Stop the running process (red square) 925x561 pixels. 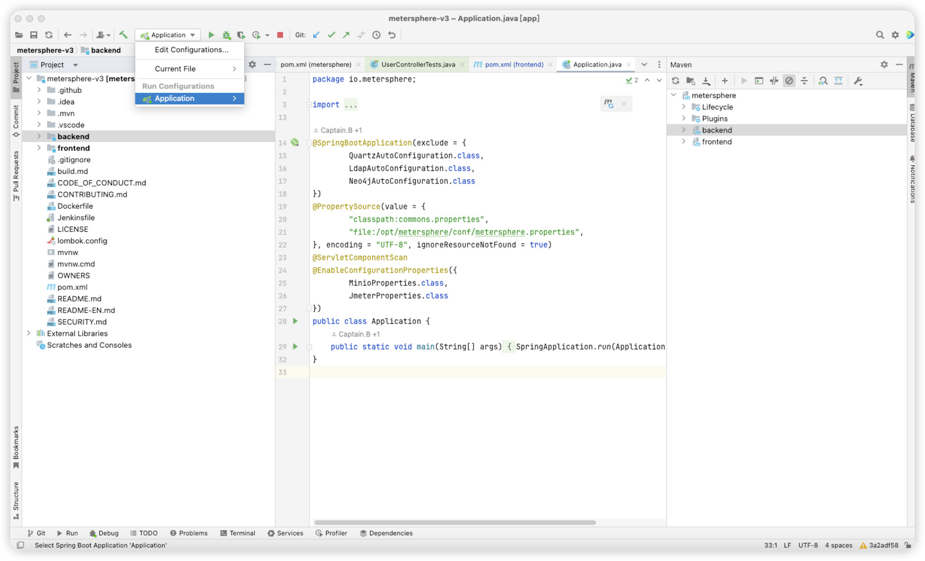click(x=280, y=35)
